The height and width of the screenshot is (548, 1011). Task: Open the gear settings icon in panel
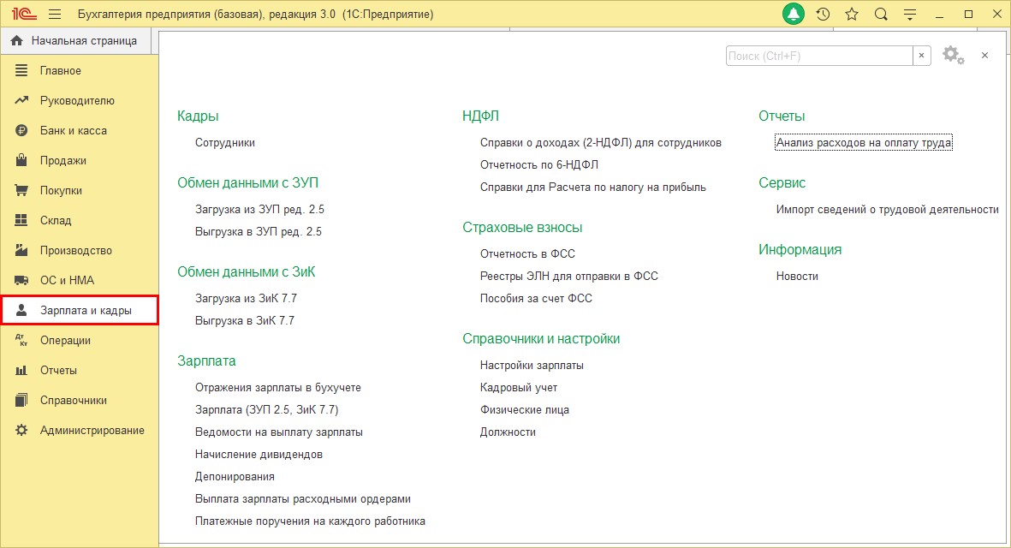coord(952,55)
